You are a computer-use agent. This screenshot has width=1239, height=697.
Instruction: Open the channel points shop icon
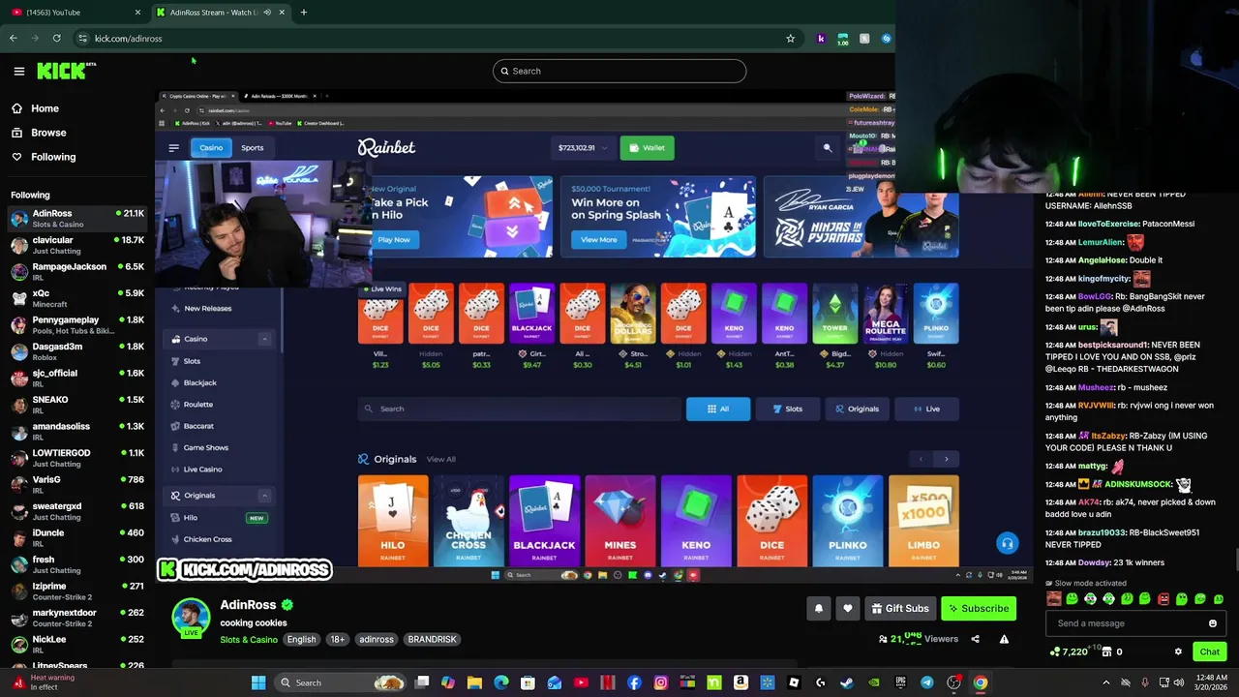coord(1106,652)
